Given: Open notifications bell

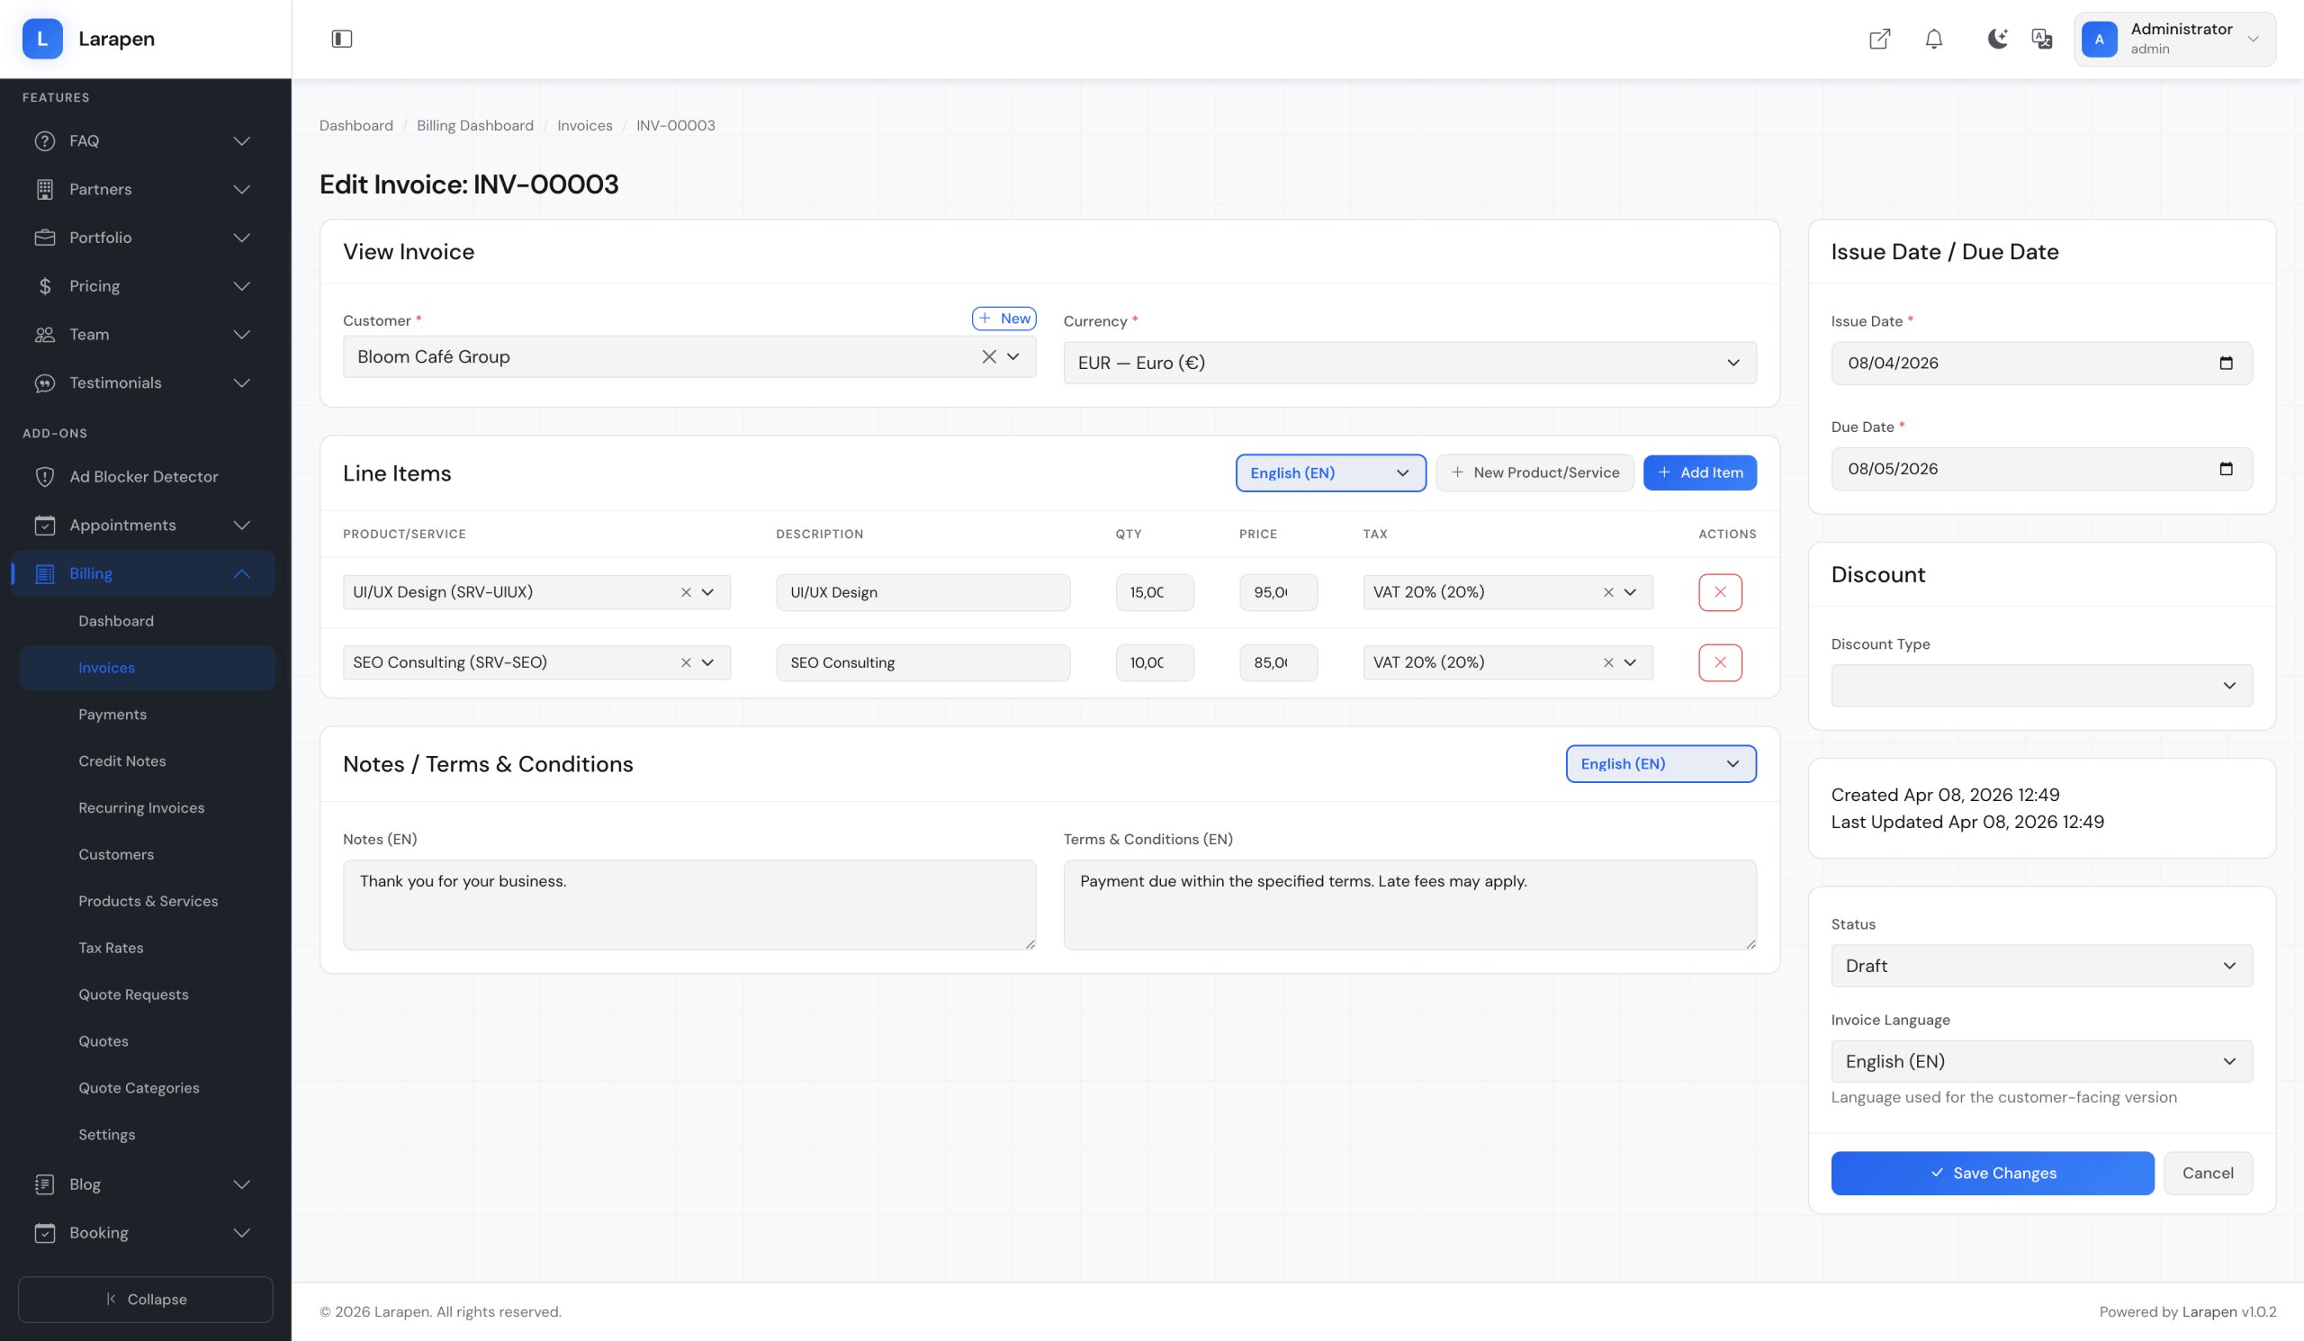Looking at the screenshot, I should (x=1933, y=39).
